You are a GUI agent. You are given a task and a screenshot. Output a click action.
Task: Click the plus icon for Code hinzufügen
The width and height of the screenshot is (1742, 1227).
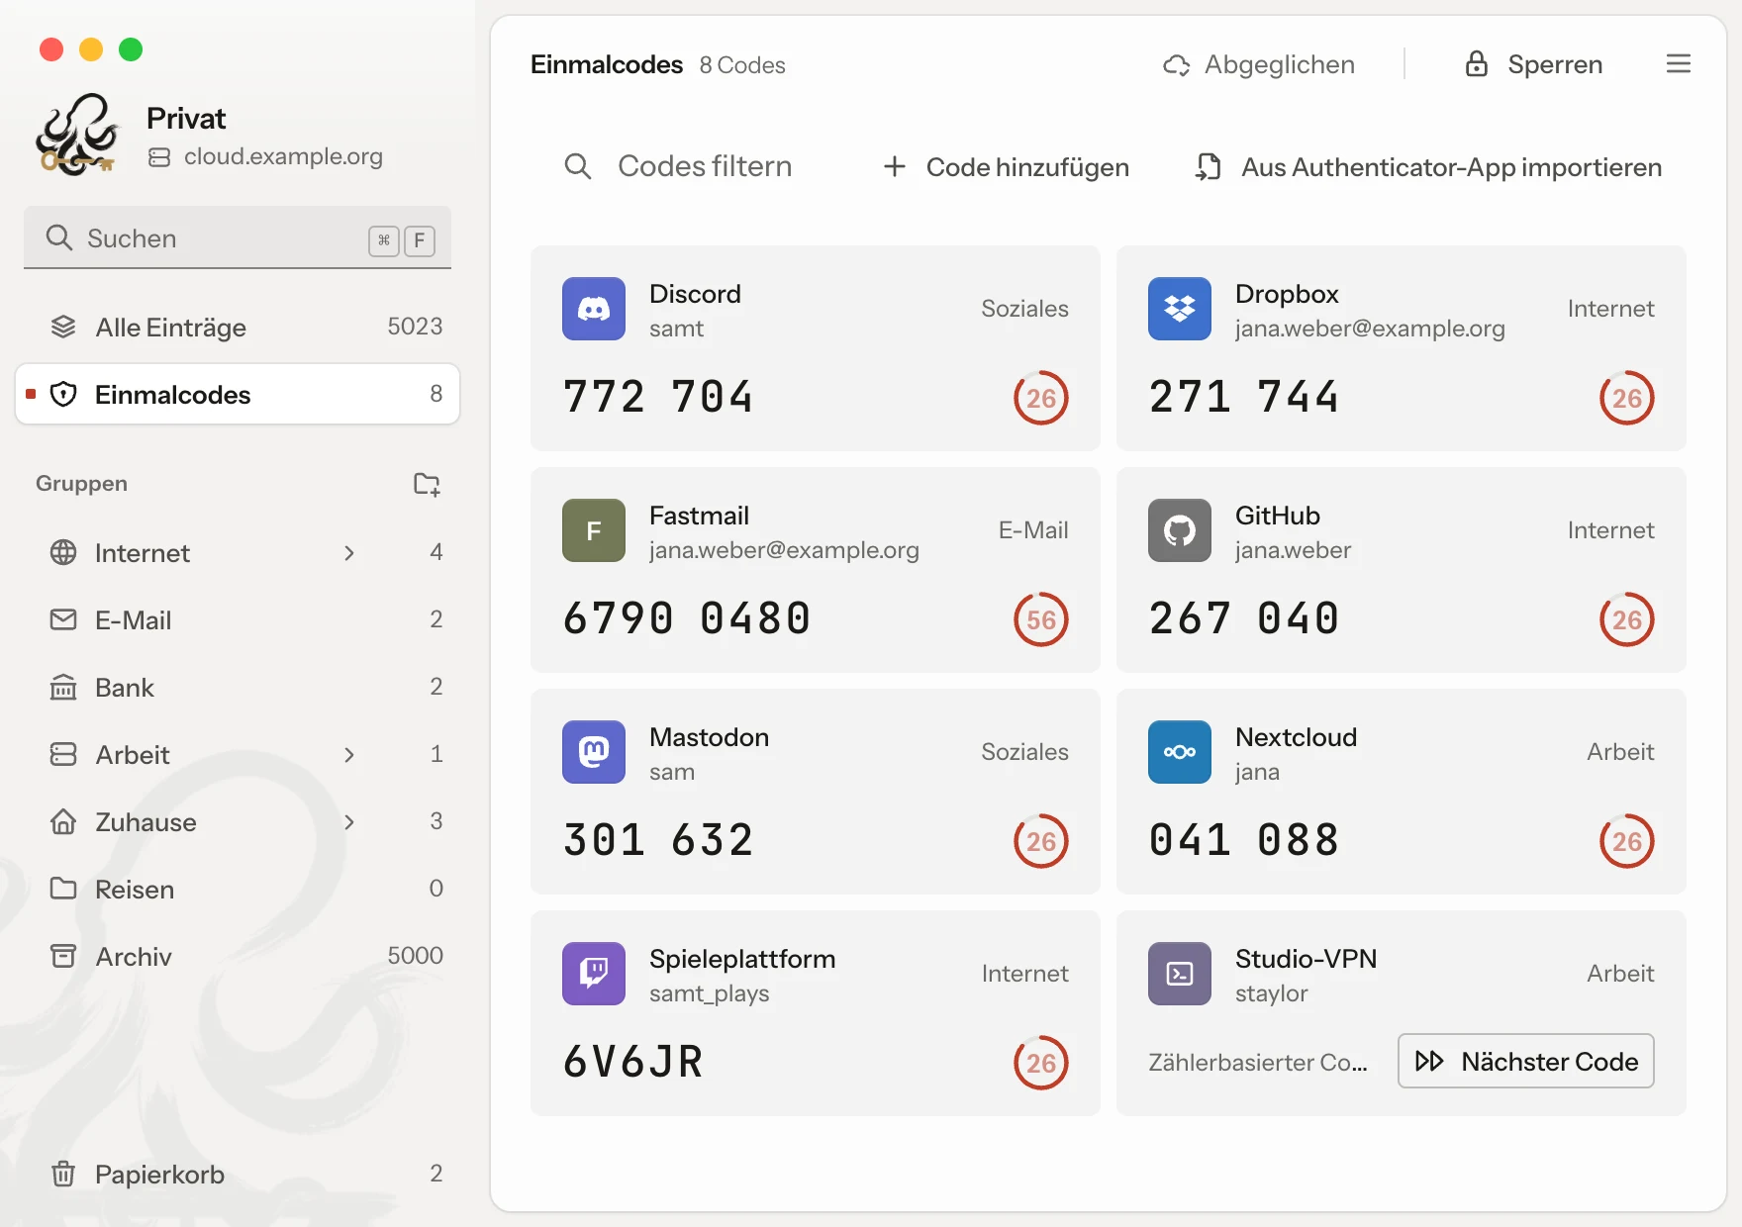tap(895, 166)
